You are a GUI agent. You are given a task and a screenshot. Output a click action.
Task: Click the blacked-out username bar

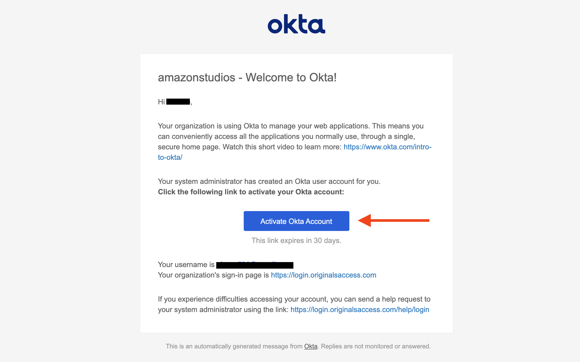tap(255, 265)
